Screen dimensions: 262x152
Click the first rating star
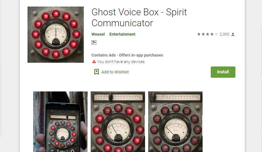(199, 34)
